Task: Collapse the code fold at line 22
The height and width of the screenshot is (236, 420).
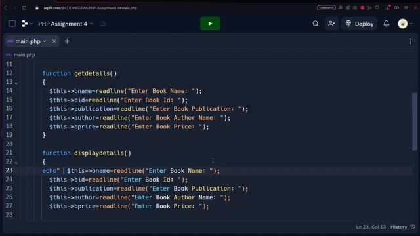Action: (16, 163)
